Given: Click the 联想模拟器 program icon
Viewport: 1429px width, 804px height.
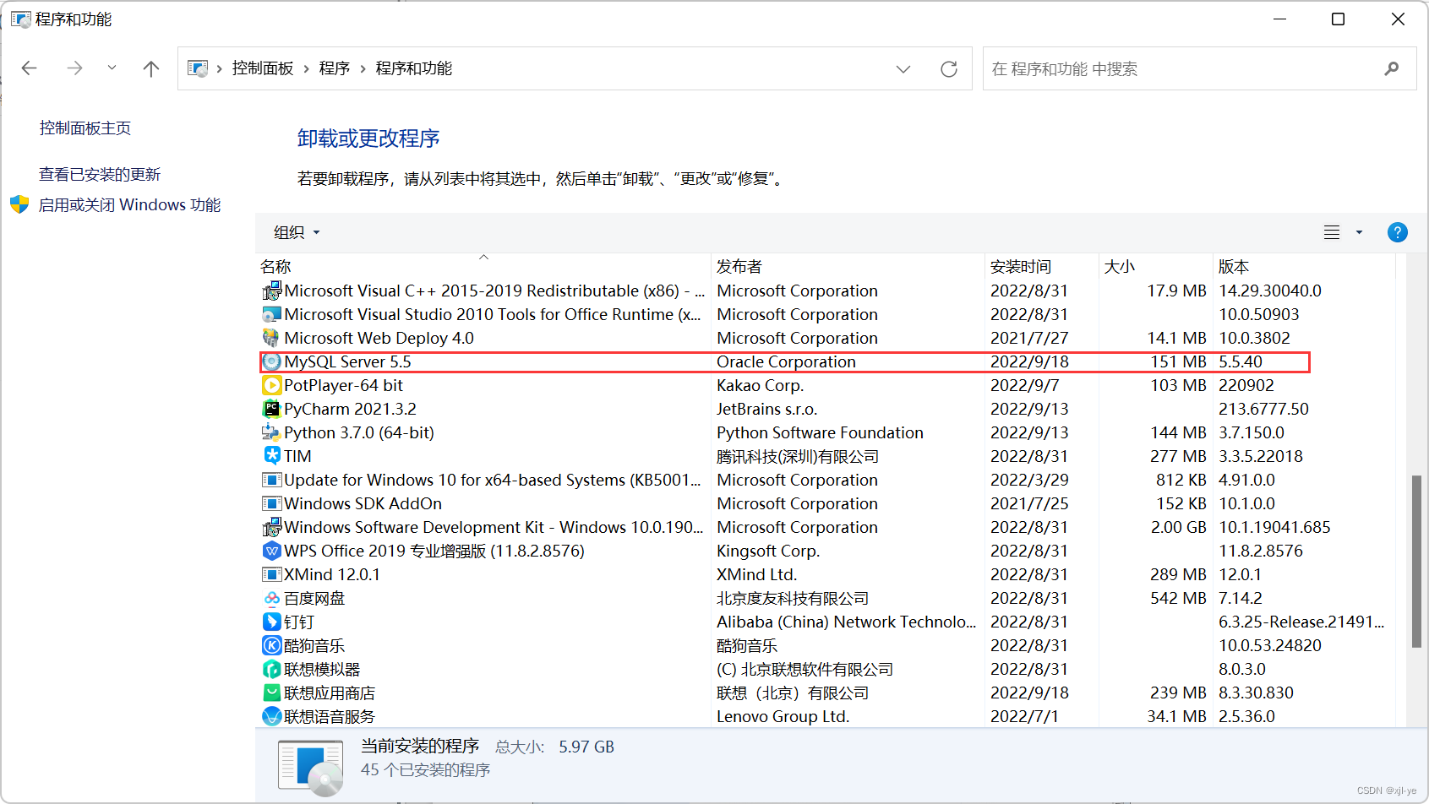Looking at the screenshot, I should (271, 669).
